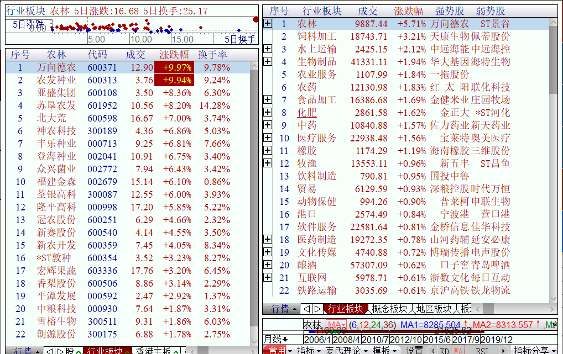Open the 麦氏理论 dropdown menu
563x354 pixels.
pos(346,350)
